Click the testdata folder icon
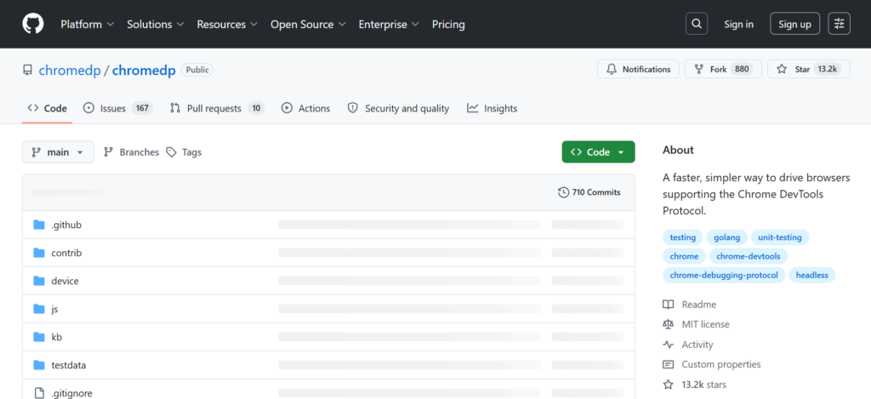871x399 pixels. [x=39, y=365]
